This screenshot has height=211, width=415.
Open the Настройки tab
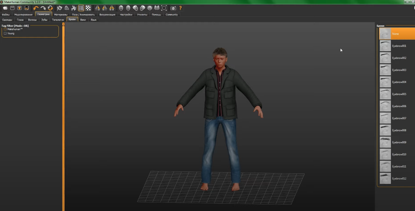(126, 15)
